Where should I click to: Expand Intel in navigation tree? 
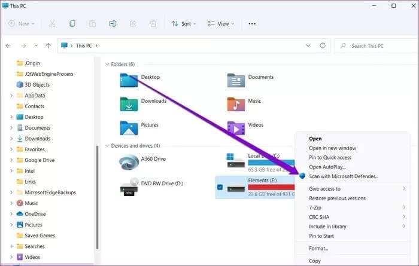tap(11, 171)
